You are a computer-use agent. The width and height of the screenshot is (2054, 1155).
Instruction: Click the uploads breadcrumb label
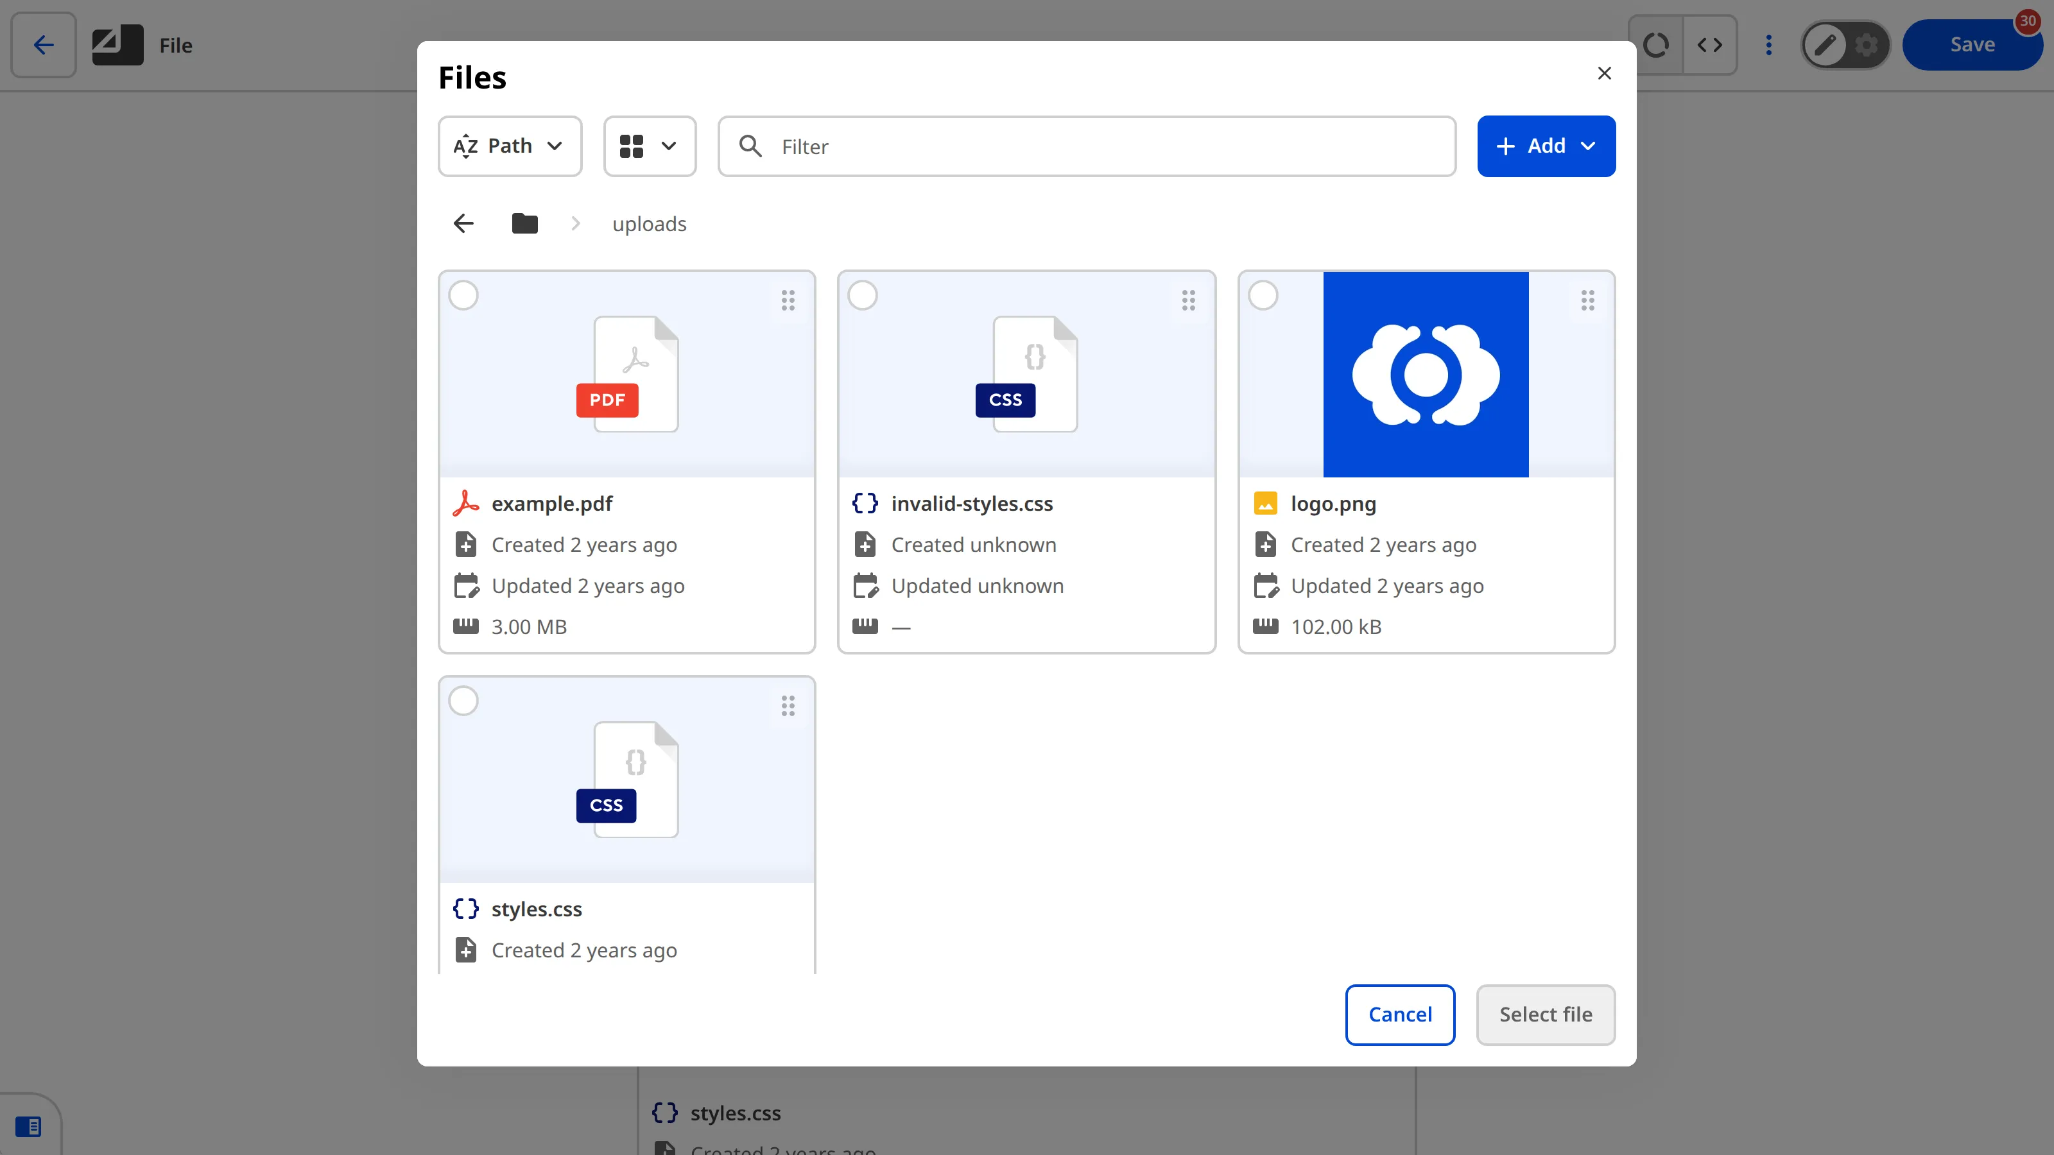click(x=649, y=224)
